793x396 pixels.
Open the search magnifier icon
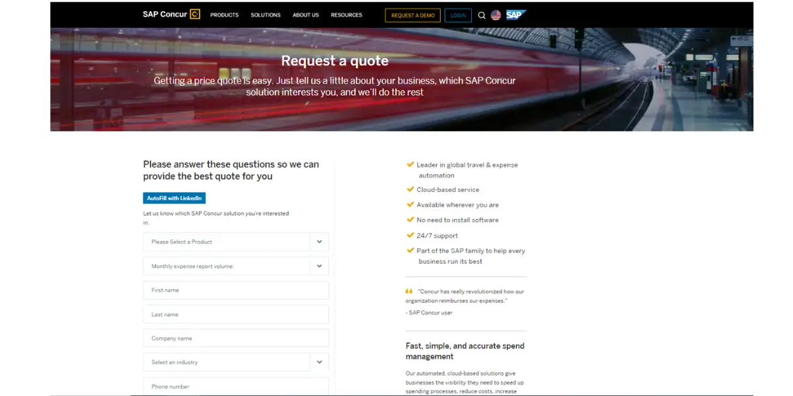[x=482, y=15]
